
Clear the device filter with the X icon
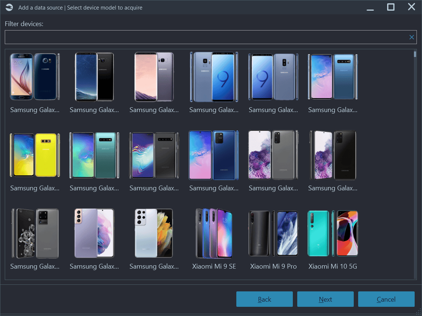pos(411,37)
